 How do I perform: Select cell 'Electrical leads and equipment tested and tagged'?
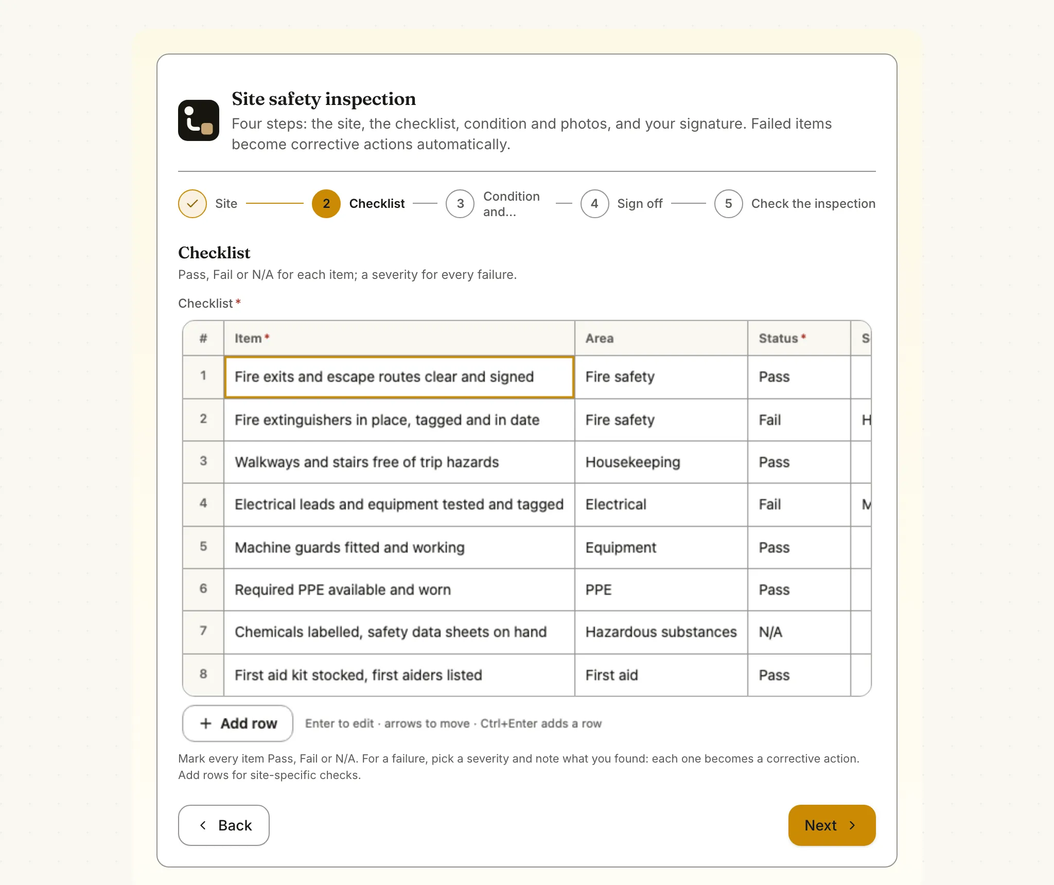tap(399, 505)
